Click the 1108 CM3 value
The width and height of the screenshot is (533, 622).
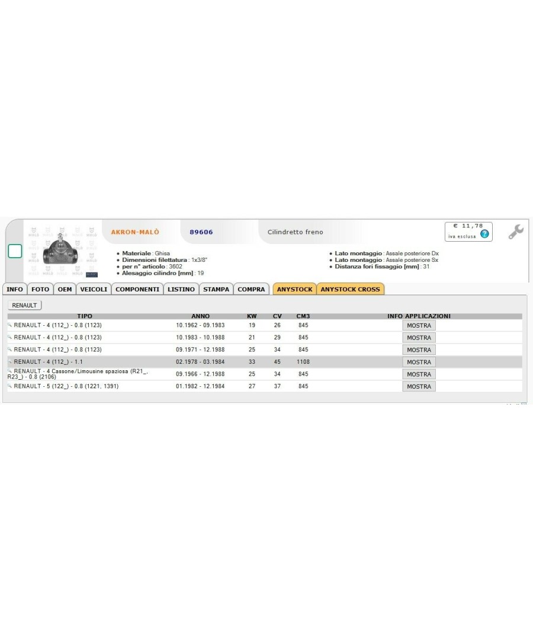click(x=303, y=362)
